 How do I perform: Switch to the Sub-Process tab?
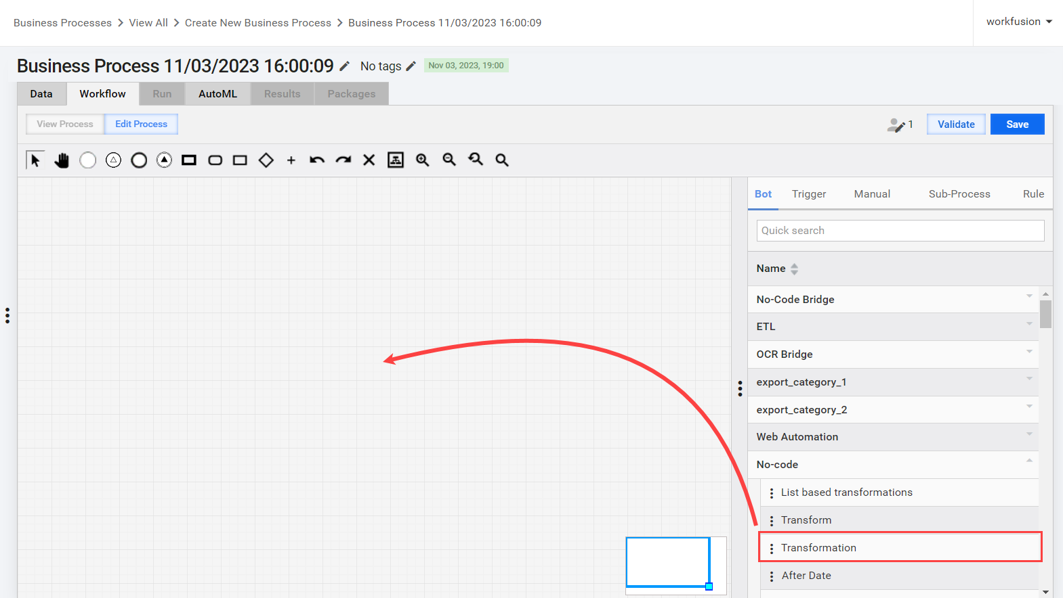959,194
